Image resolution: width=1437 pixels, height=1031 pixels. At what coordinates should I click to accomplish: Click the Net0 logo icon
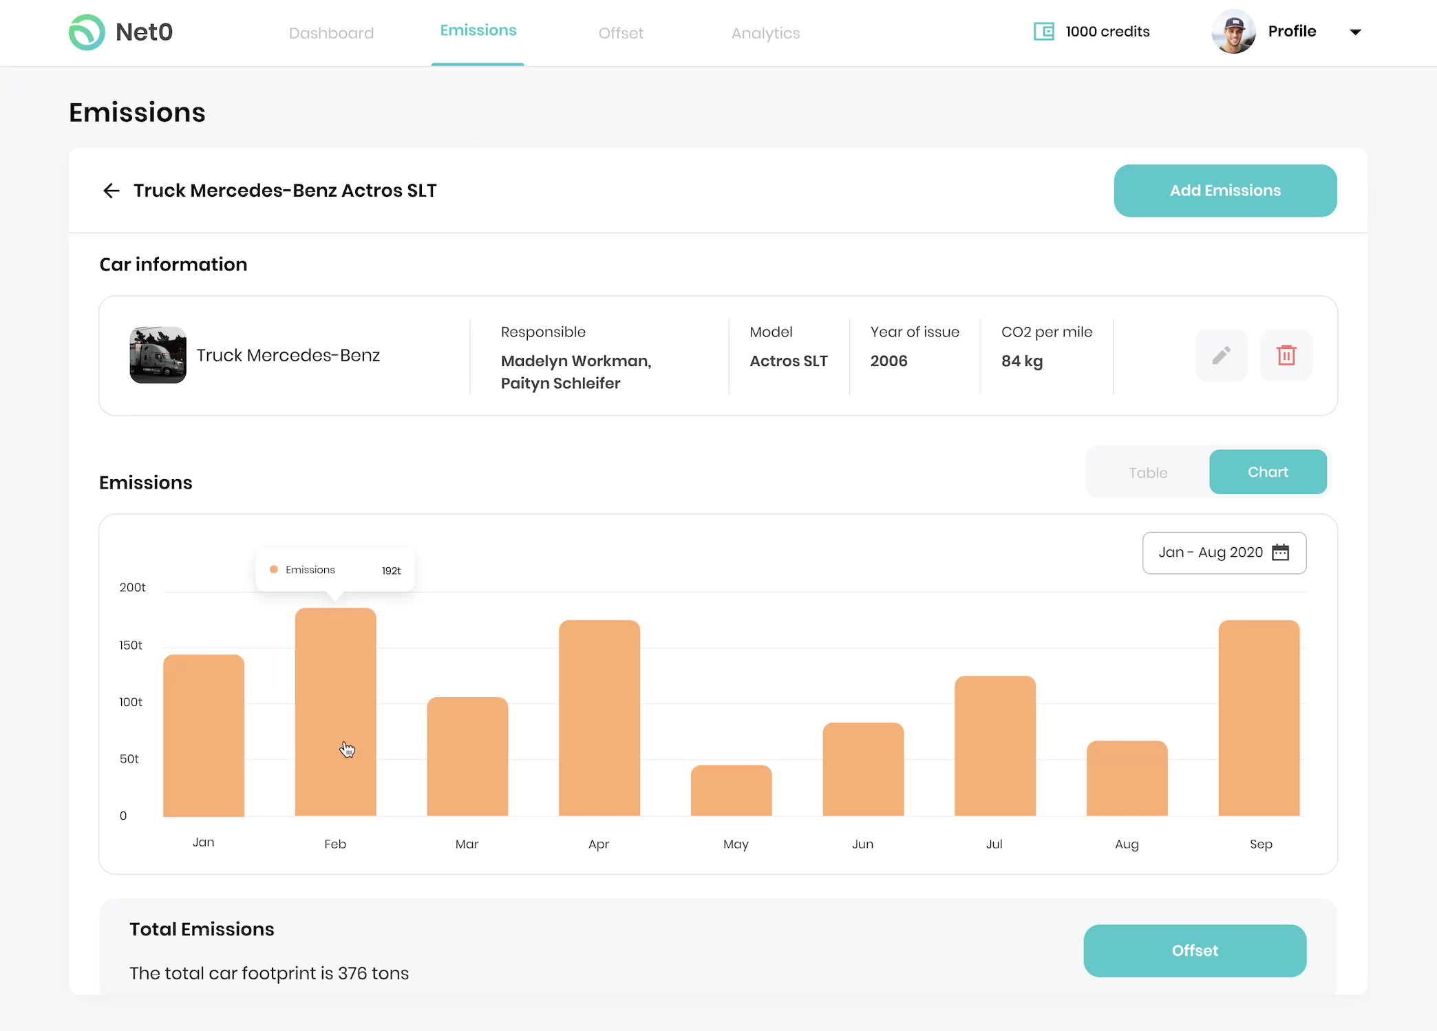(x=87, y=32)
